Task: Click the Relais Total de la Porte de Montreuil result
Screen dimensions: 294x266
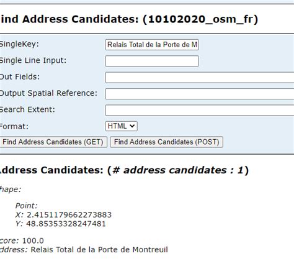Action: tap(99, 250)
